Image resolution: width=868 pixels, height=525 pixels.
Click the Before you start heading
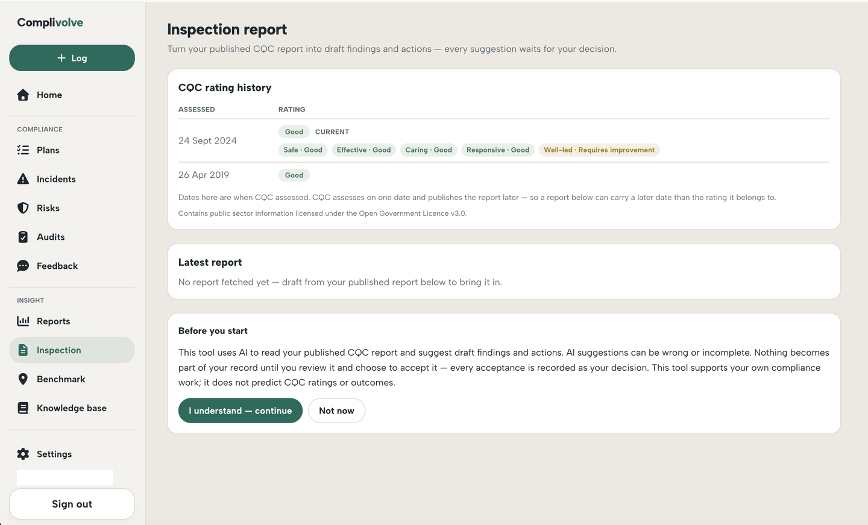(x=213, y=331)
